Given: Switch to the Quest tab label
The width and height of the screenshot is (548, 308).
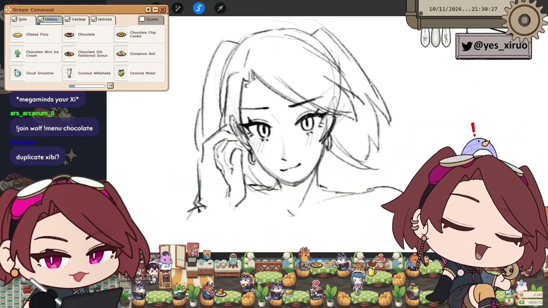Looking at the screenshot, I should [x=152, y=19].
